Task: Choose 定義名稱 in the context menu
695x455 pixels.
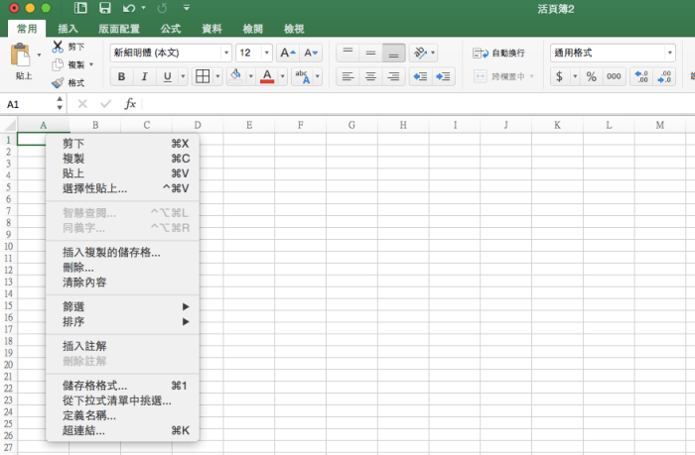Action: pos(122,415)
